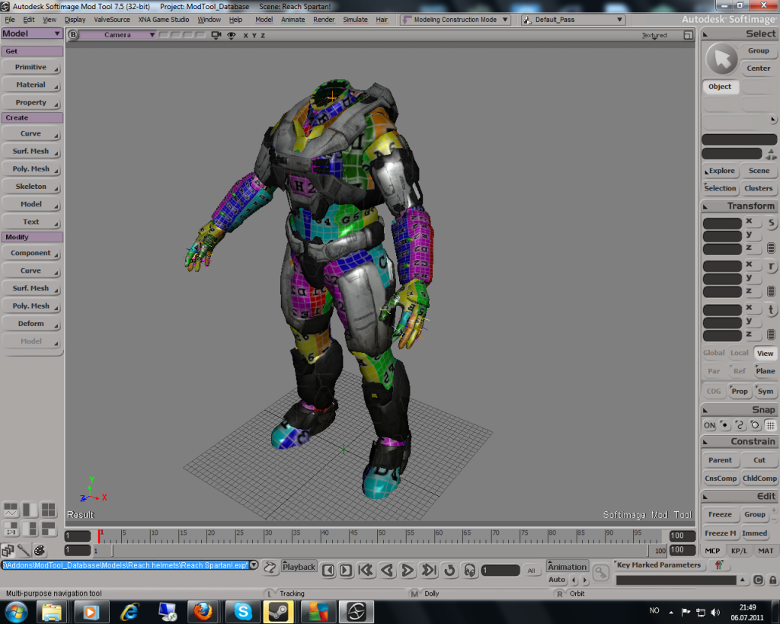Play animation backward

coord(387,570)
